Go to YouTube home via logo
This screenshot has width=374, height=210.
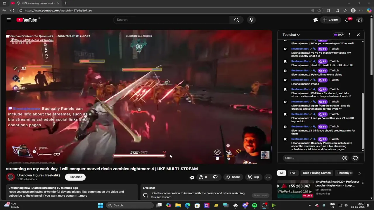click(x=27, y=20)
